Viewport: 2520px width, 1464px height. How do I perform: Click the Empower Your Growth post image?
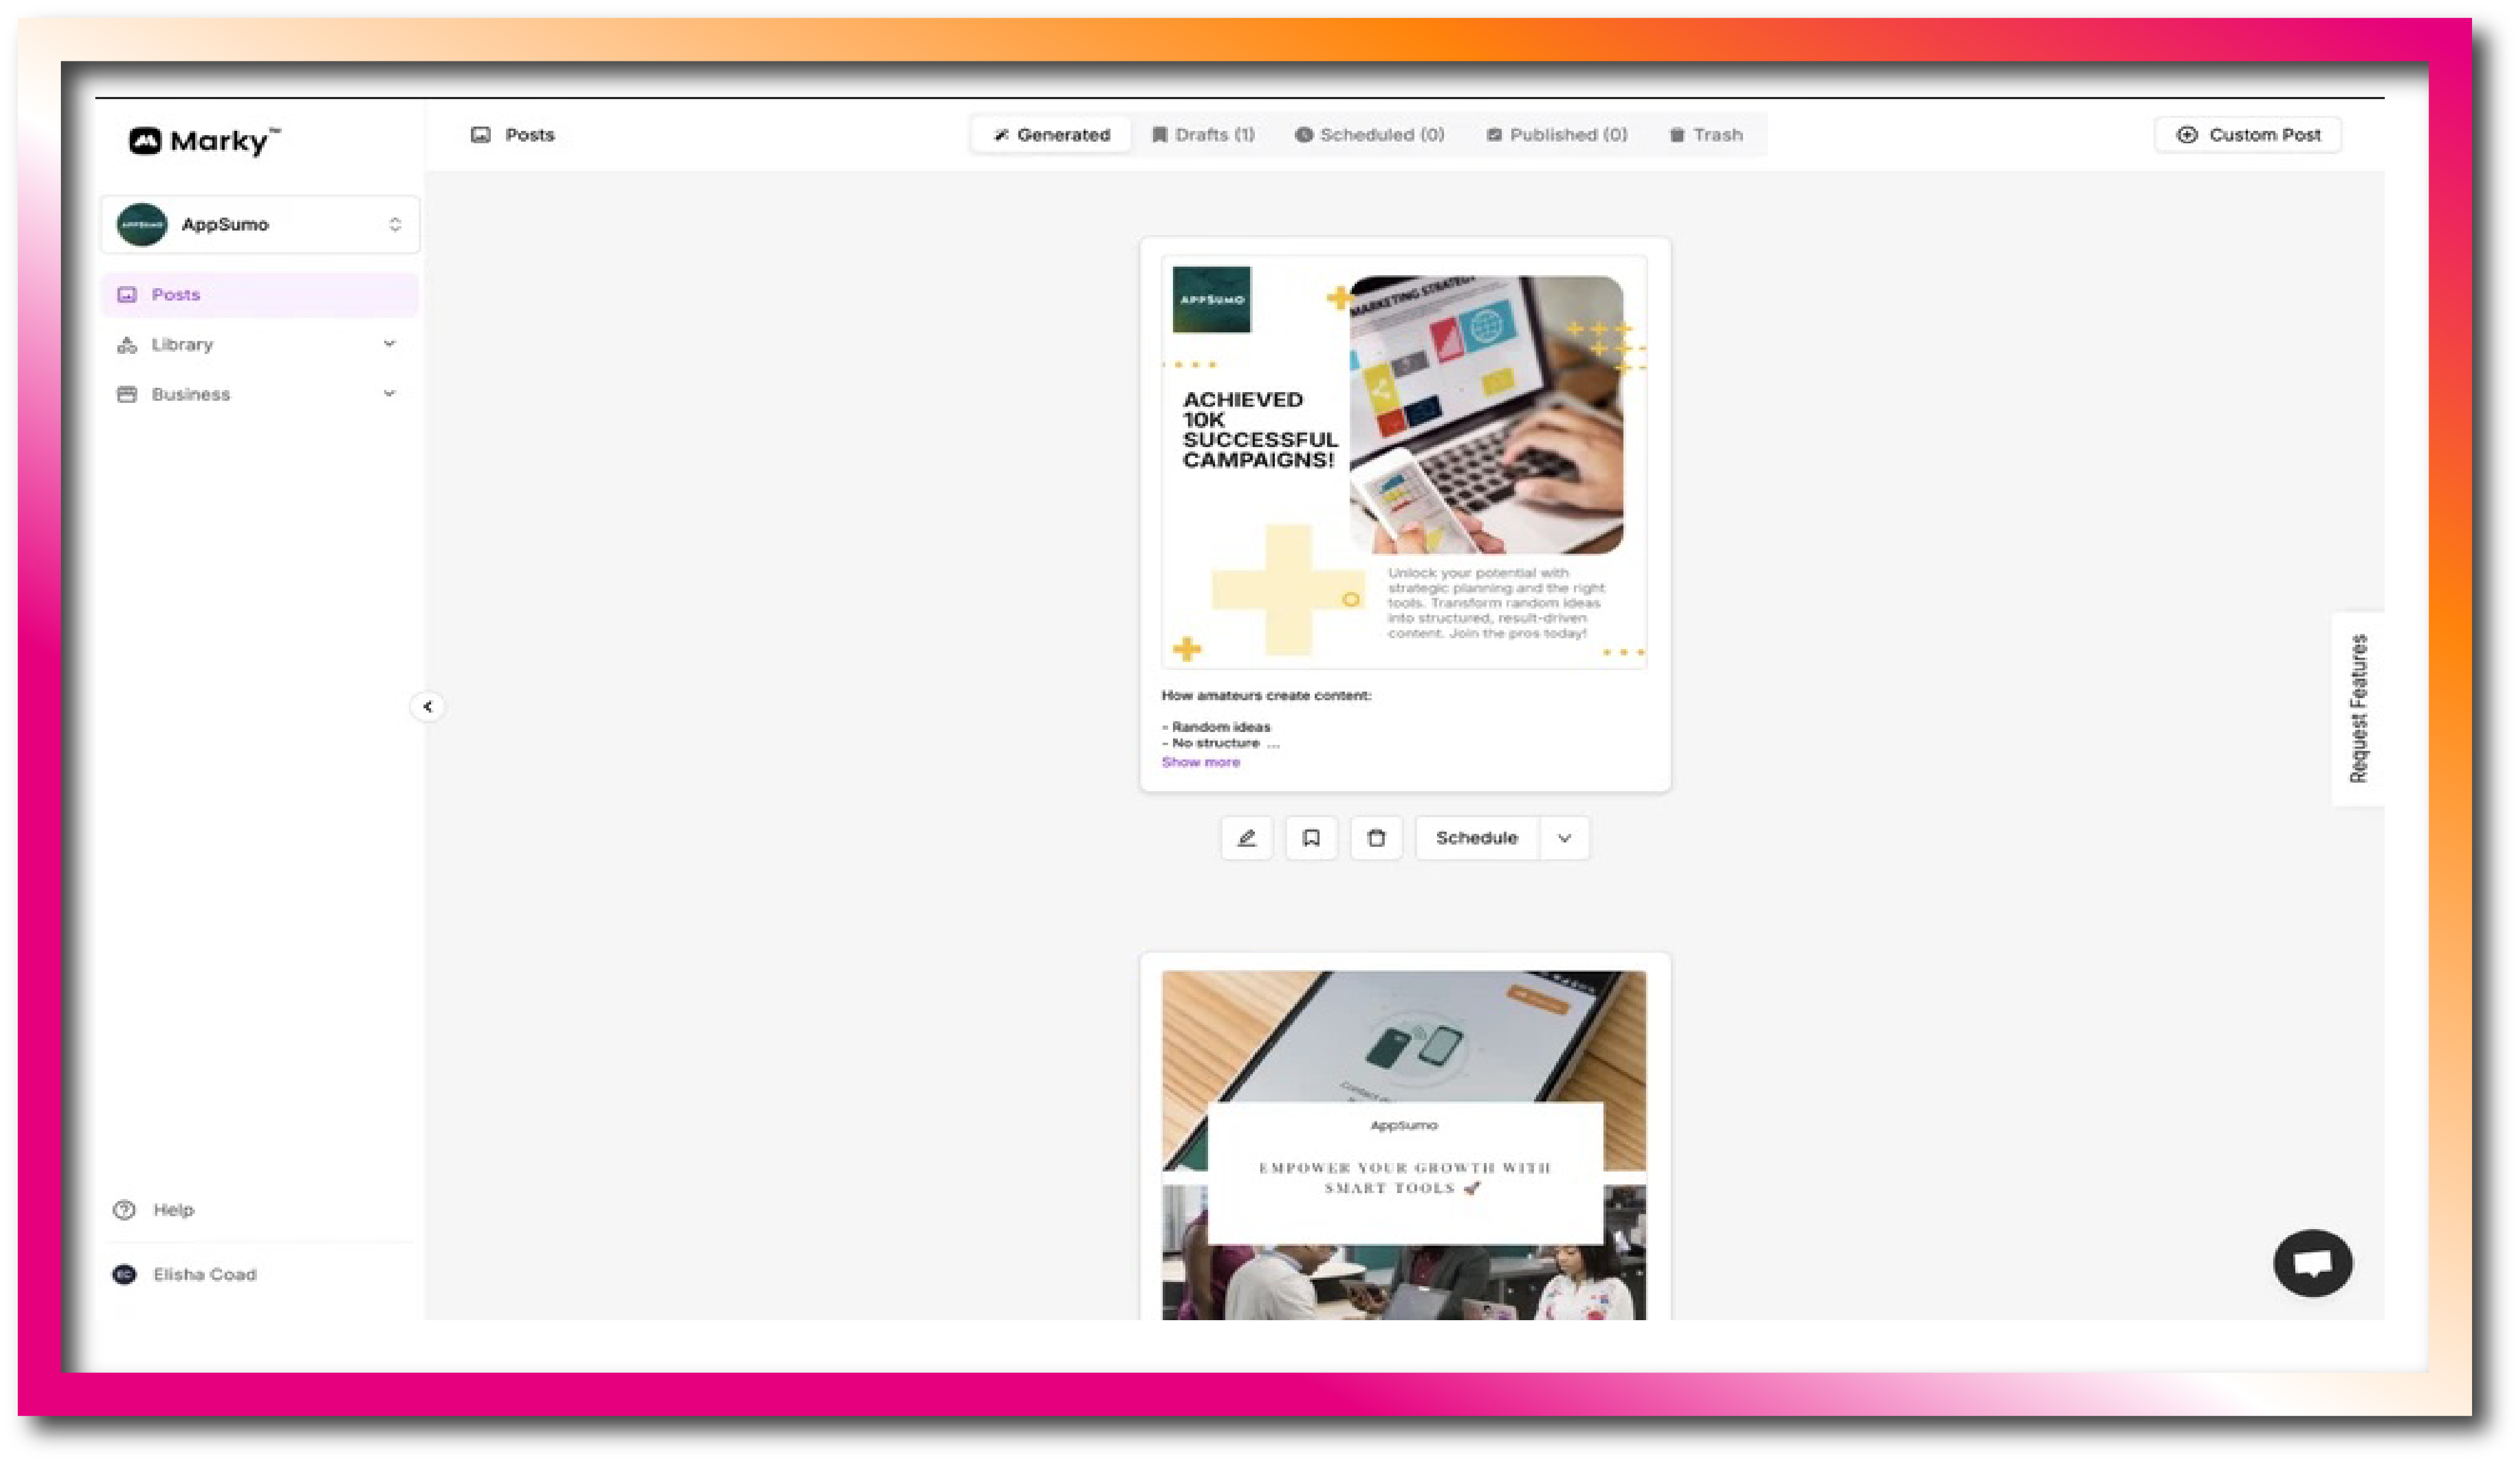pos(1404,1145)
